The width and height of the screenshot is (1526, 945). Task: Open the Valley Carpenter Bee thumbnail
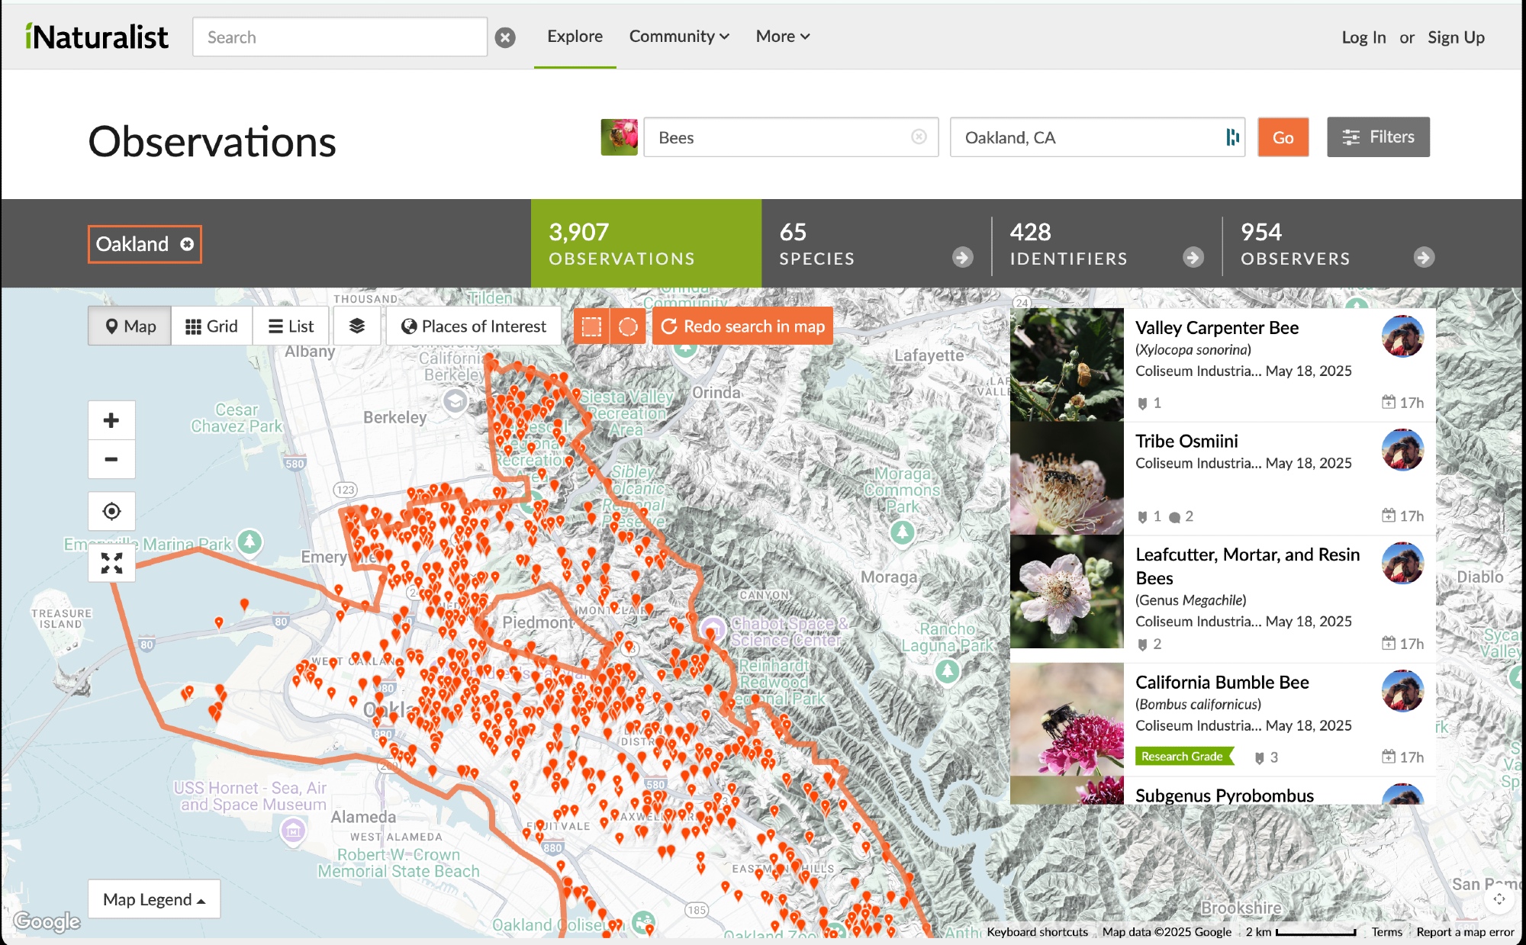point(1067,365)
